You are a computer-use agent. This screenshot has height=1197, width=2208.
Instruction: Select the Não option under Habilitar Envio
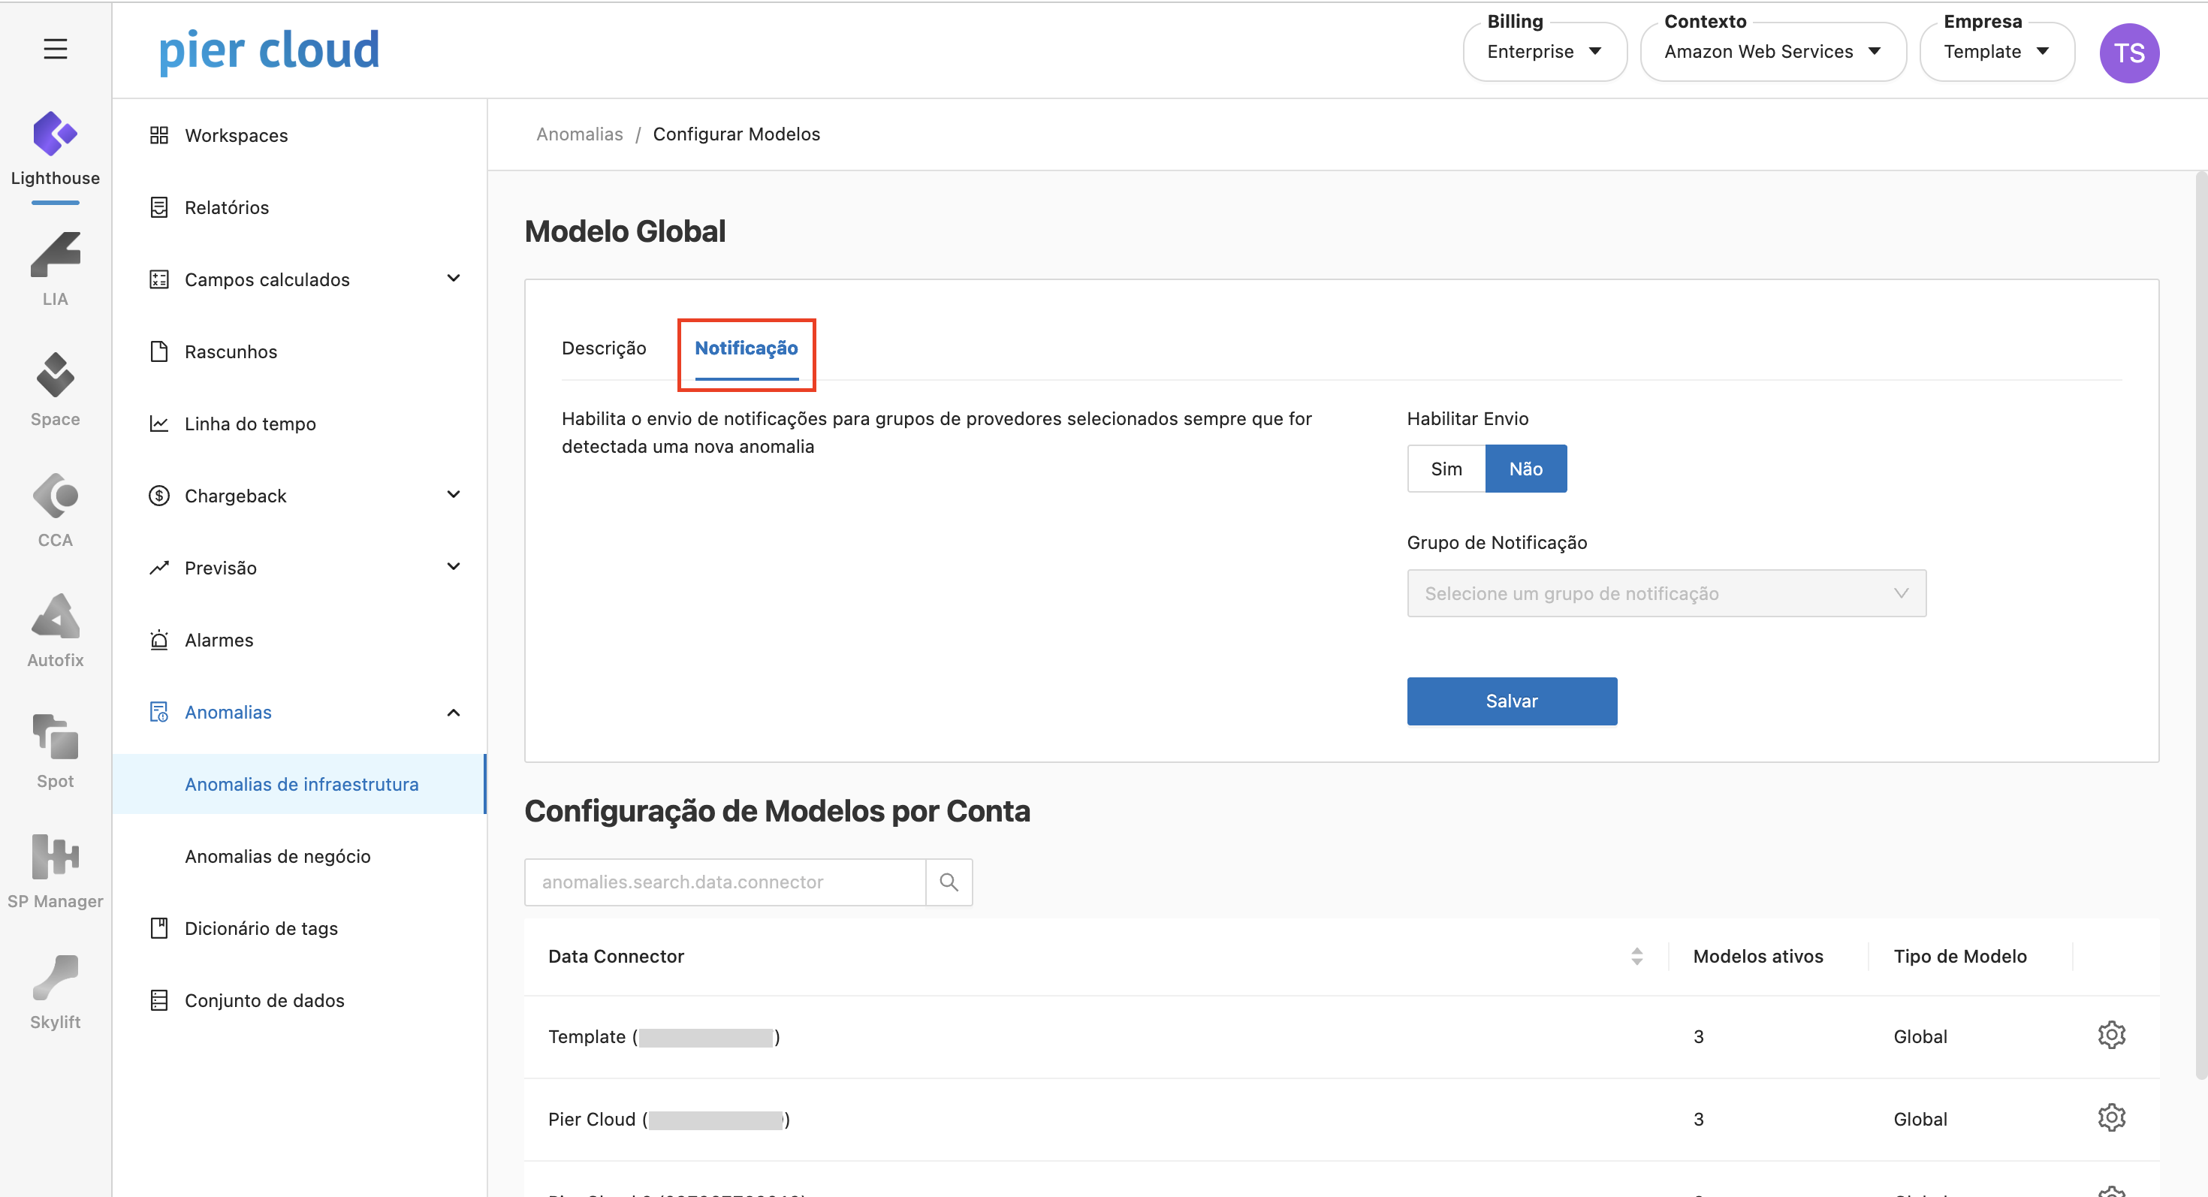coord(1526,469)
